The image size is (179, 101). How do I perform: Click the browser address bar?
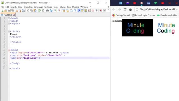pos(157,9)
